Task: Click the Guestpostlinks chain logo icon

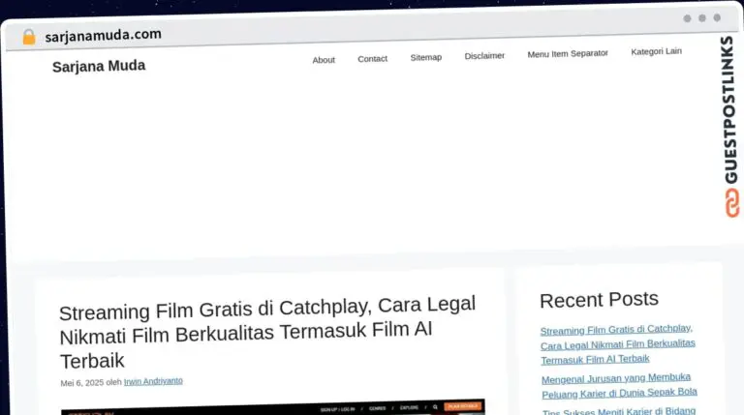Action: coord(730,203)
